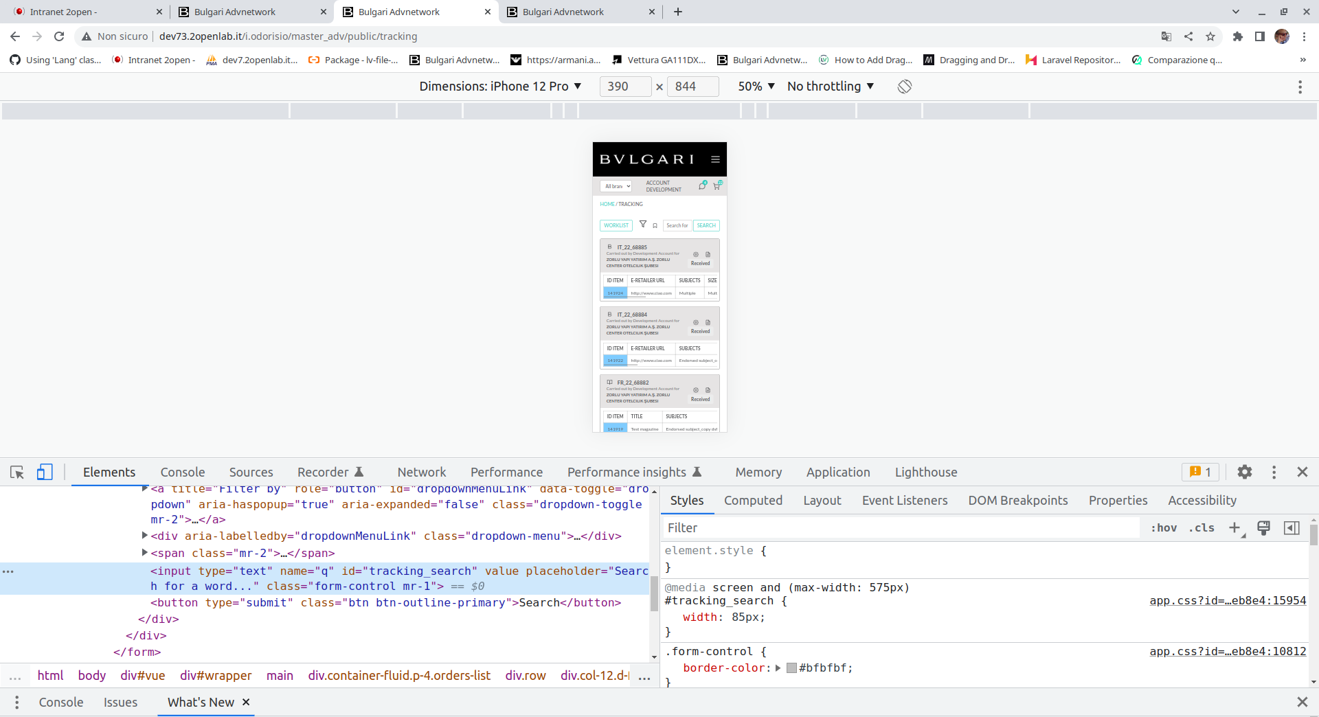The height and width of the screenshot is (717, 1319).
Task: Click the issues warning badge showing 1
Action: [x=1200, y=473]
